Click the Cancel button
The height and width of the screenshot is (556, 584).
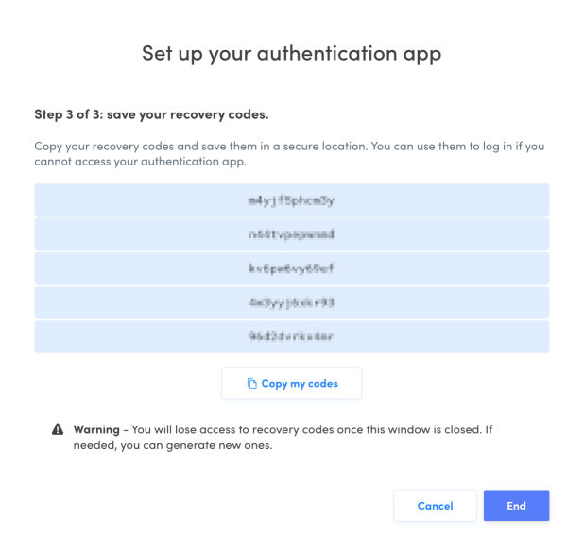point(435,506)
